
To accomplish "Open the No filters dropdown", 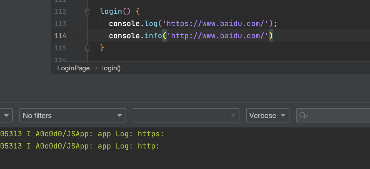I will tap(72, 115).
